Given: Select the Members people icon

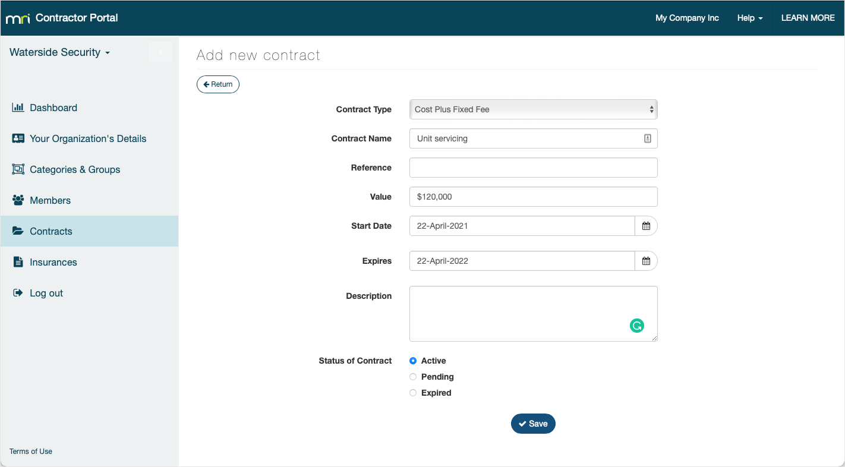Looking at the screenshot, I should point(18,200).
